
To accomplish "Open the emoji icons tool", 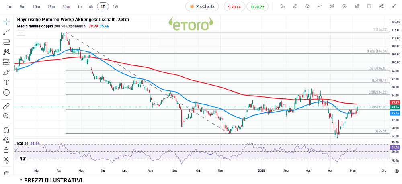I will point(6,92).
